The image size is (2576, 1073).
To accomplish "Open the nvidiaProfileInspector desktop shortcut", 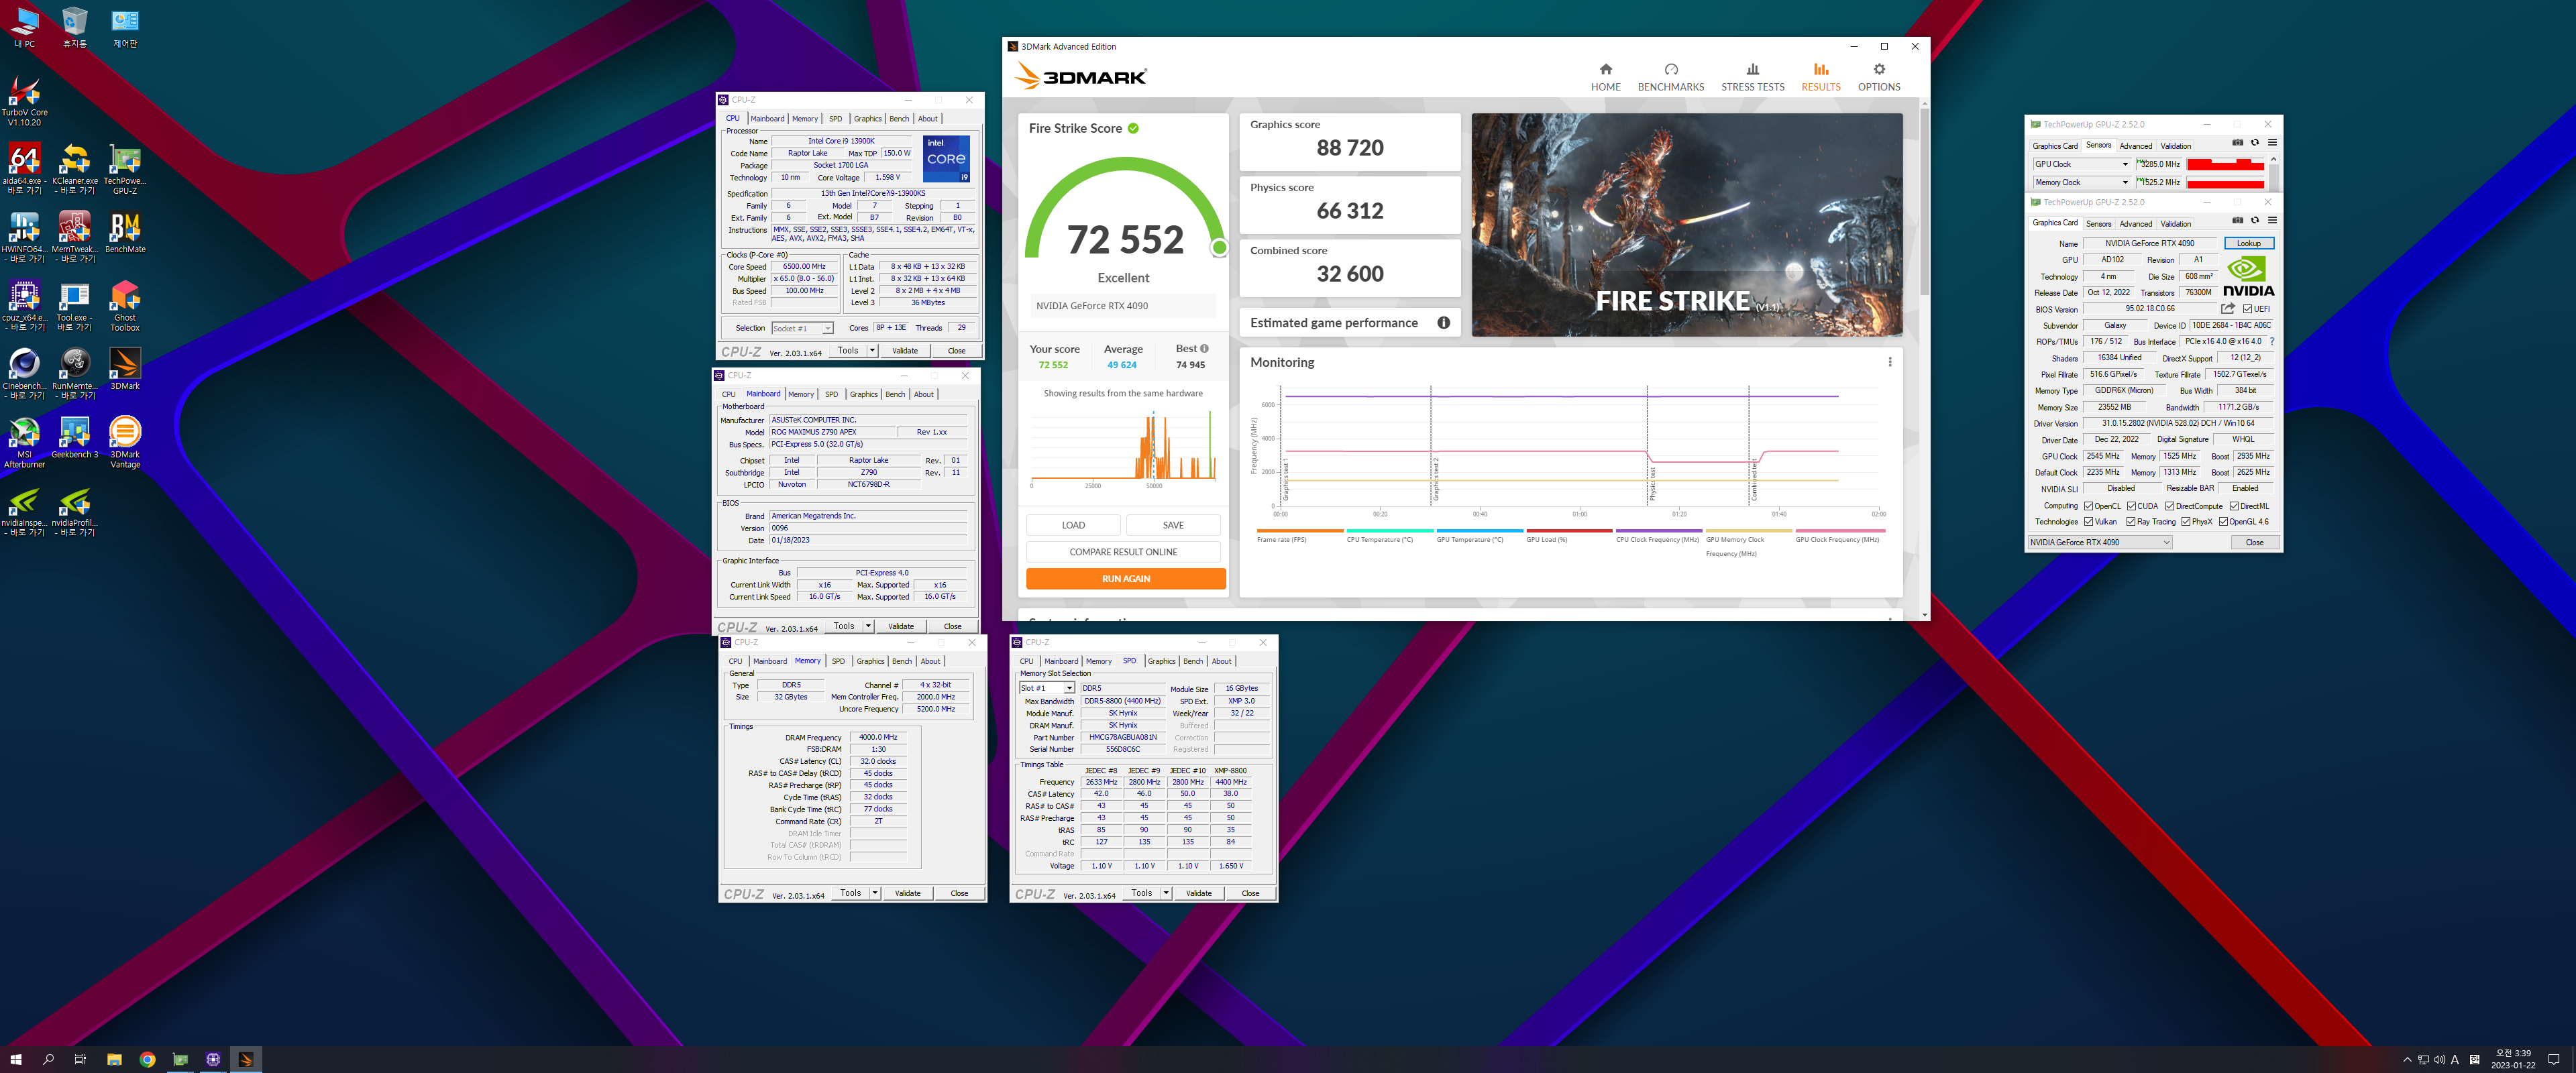I will point(75,511).
